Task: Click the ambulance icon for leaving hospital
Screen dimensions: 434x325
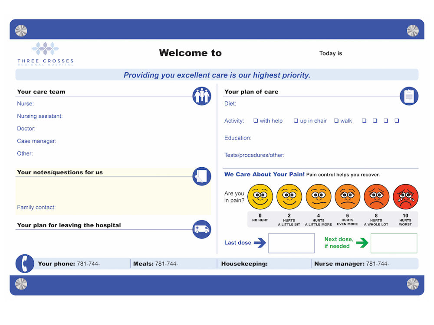Action: click(202, 229)
